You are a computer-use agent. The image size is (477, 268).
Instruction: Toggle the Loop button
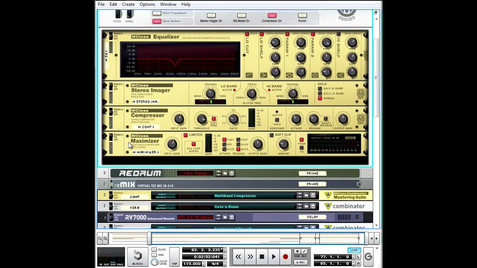pos(354,250)
